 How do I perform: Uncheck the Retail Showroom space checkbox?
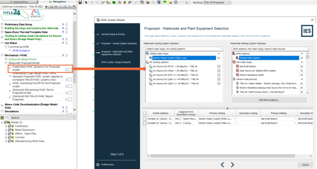[10, 130]
